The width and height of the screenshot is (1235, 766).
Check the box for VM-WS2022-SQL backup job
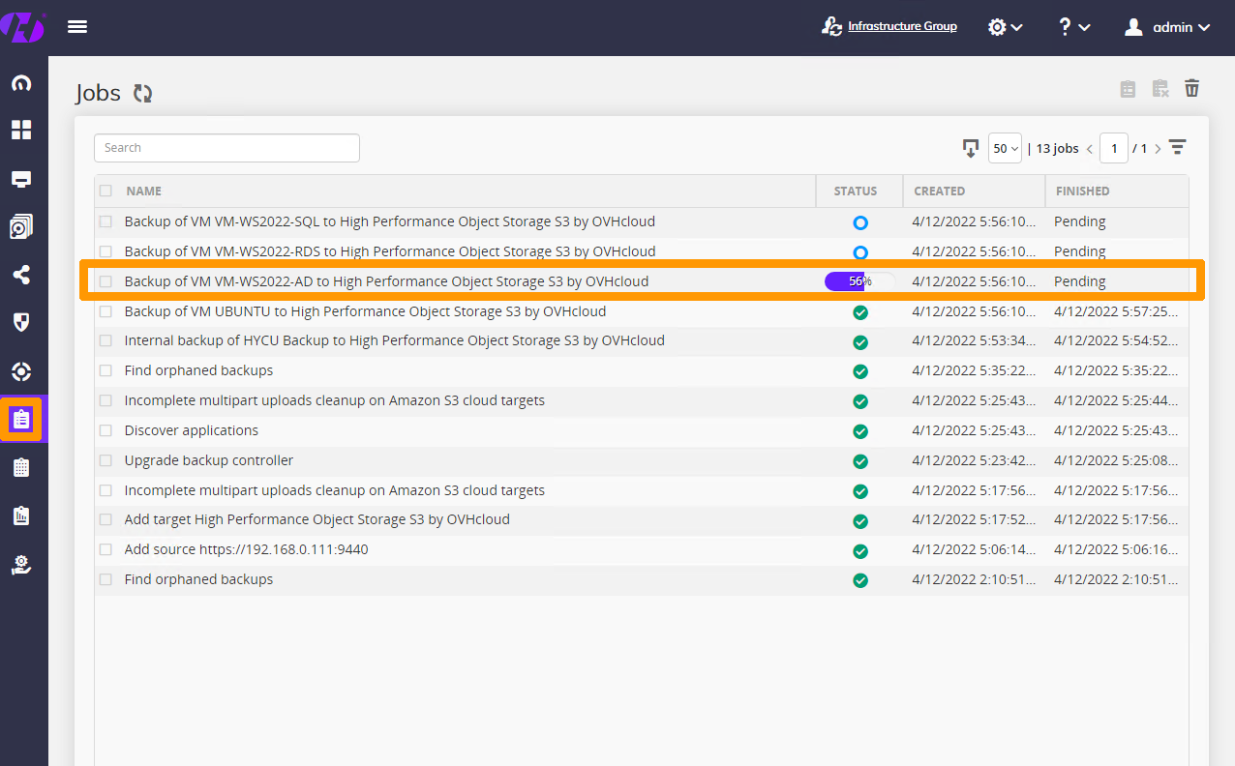point(105,221)
